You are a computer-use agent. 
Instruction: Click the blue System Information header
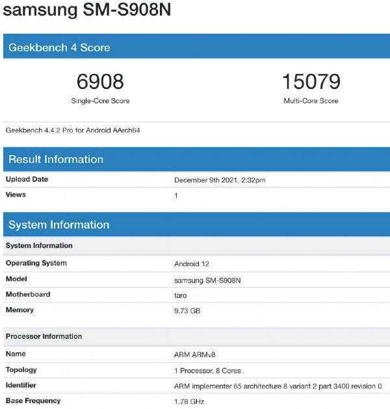coord(58,225)
